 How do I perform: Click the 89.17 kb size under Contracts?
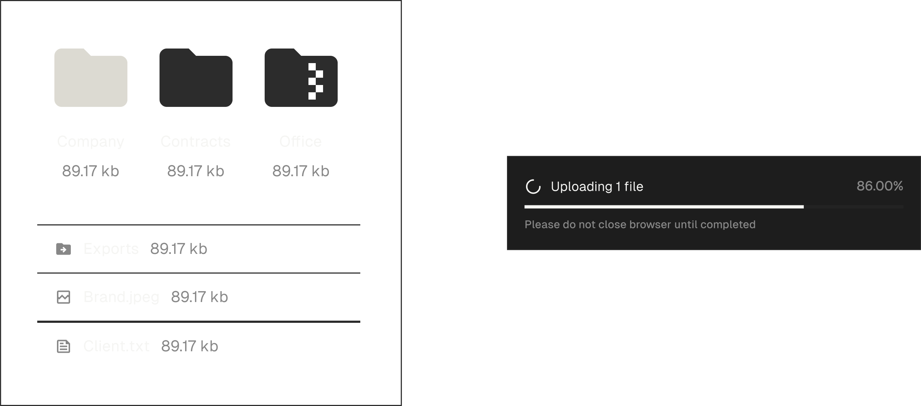click(x=196, y=171)
